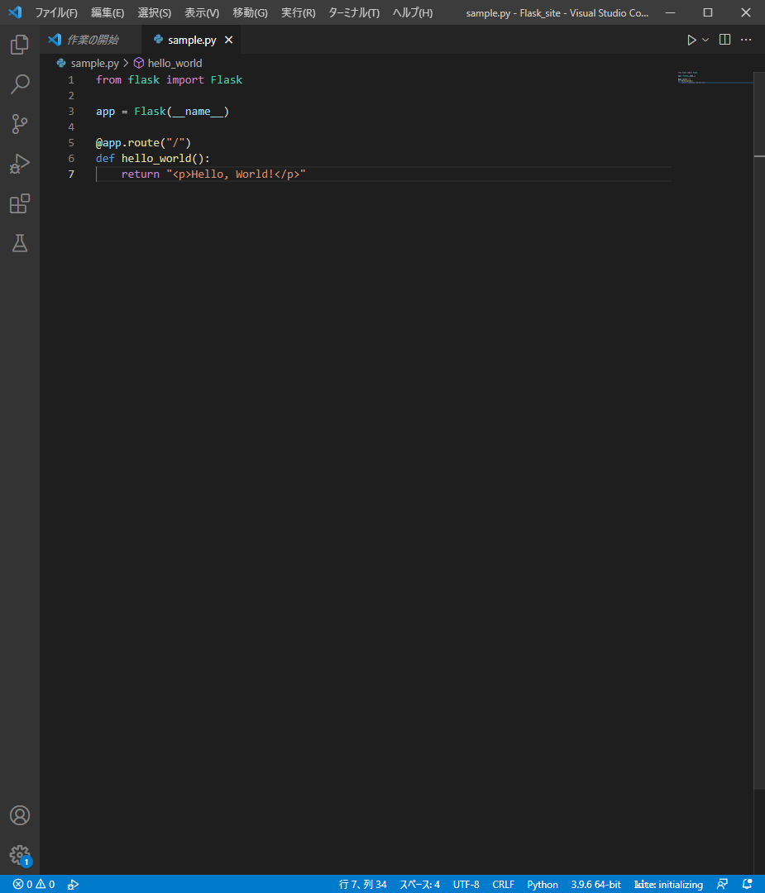Select Python 3.9.6 64-bit interpreter
The width and height of the screenshot is (765, 893).
[x=595, y=884]
